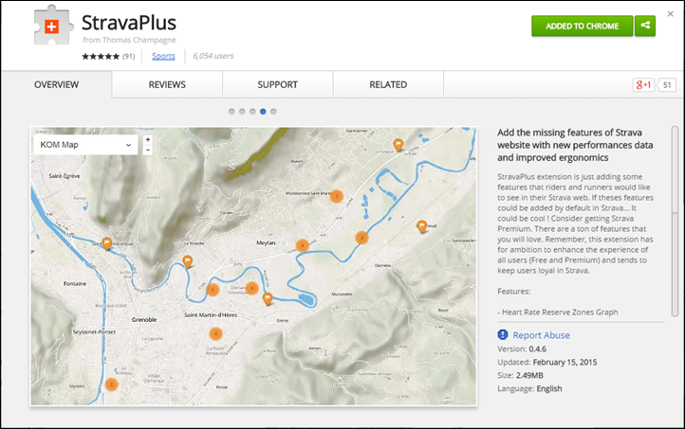Close the extension details dialog
This screenshot has width=685, height=429.
click(670, 14)
